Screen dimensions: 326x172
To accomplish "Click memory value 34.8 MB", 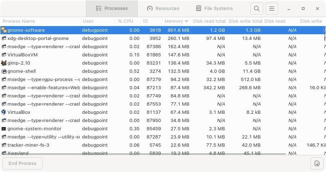I will click(x=180, y=120).
